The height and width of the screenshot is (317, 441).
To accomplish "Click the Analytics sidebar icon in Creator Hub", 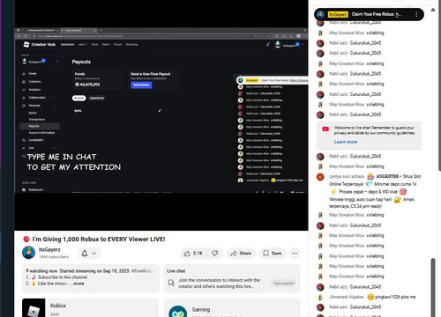I will pos(24,90).
